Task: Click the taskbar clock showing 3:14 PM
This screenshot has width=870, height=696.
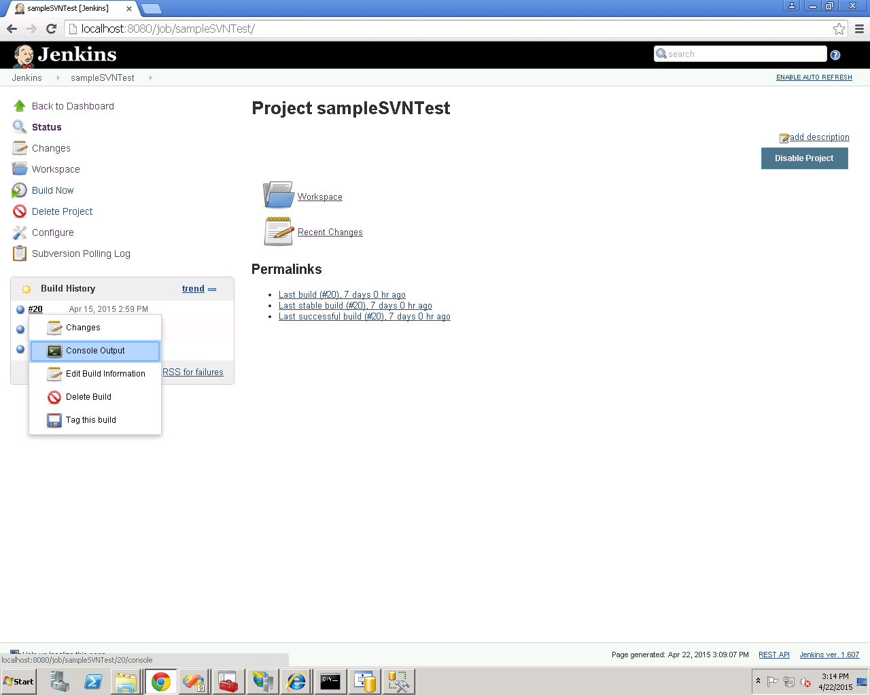Action: [x=835, y=682]
